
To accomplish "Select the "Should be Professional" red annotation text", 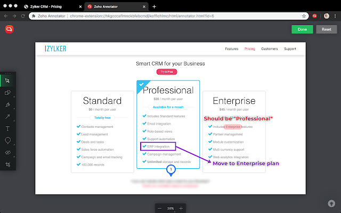I will point(238,119).
